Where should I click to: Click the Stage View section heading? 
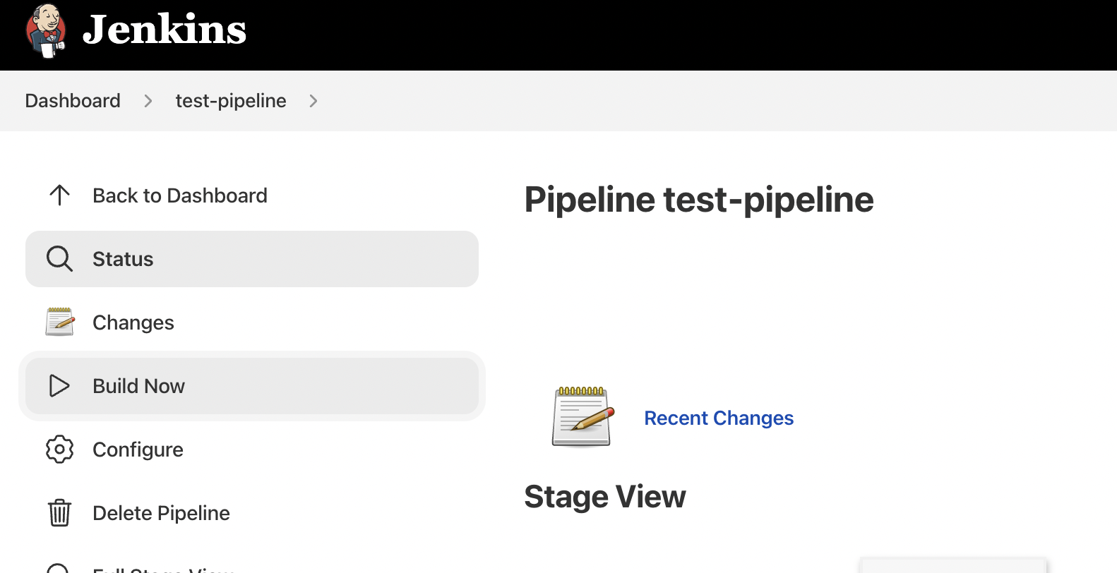pyautogui.click(x=605, y=496)
